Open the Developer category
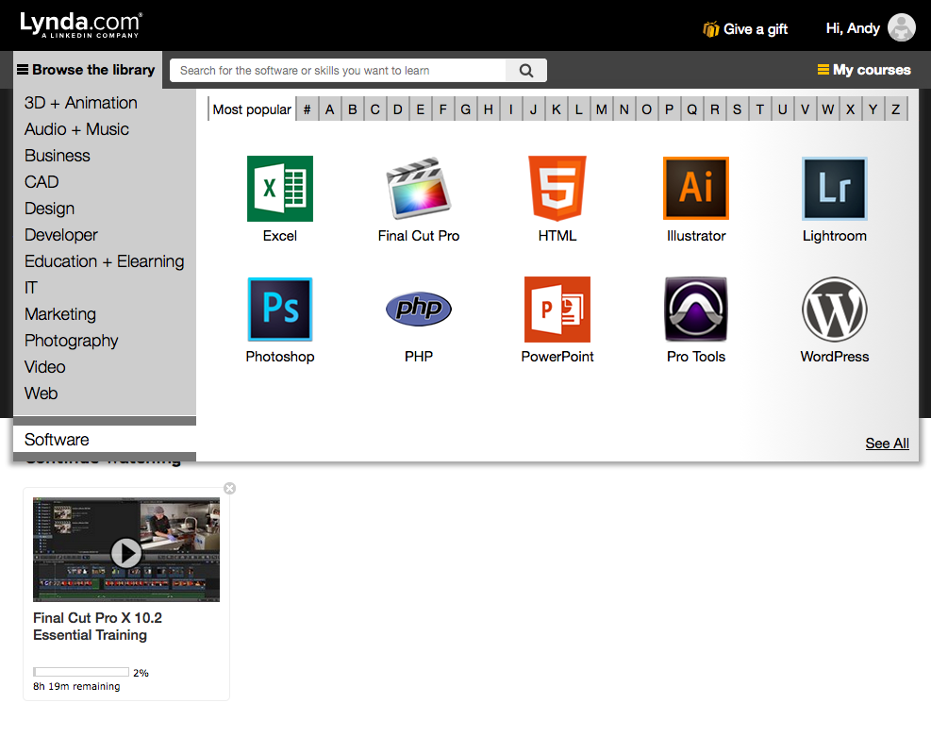 coord(61,235)
